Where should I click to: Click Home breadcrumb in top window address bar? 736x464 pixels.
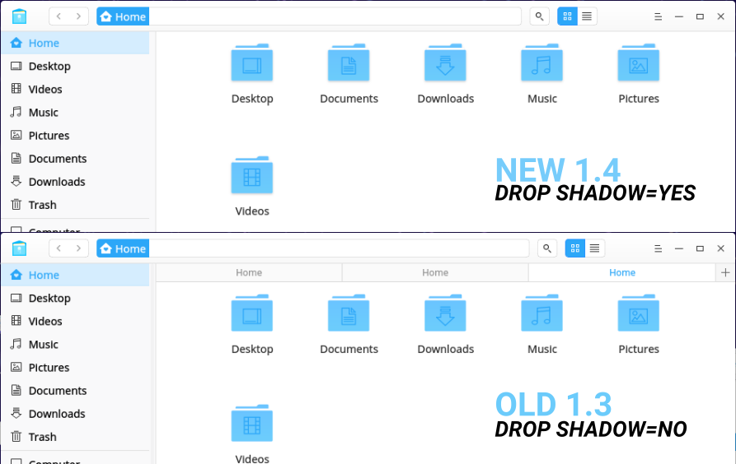point(123,16)
